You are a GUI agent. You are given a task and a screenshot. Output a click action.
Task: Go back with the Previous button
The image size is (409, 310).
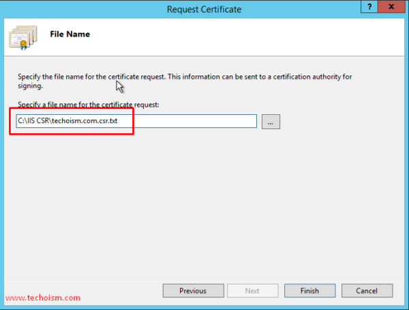coord(193,291)
